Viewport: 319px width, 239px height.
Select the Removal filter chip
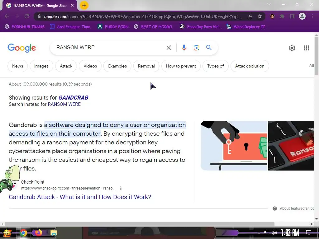pyautogui.click(x=146, y=66)
